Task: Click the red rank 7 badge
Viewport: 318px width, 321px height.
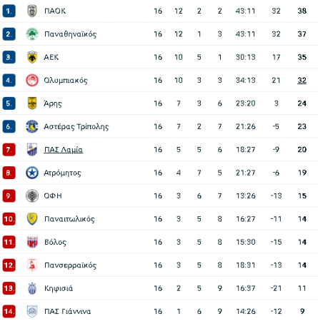Action: (9, 150)
